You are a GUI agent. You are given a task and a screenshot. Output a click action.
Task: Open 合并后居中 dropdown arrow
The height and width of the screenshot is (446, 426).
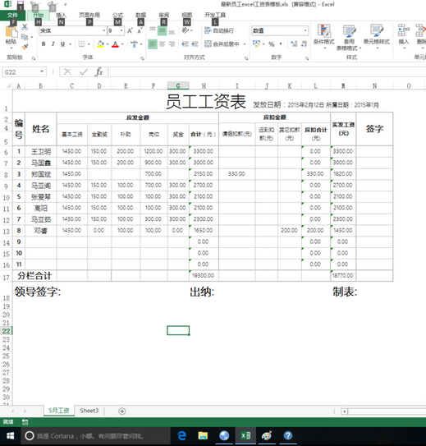245,44
